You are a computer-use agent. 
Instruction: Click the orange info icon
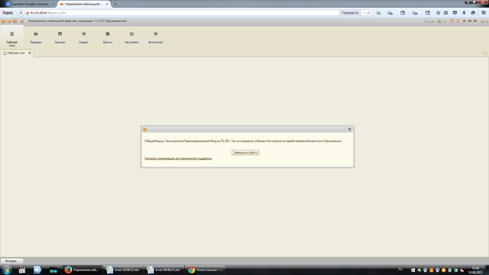click(x=483, y=21)
